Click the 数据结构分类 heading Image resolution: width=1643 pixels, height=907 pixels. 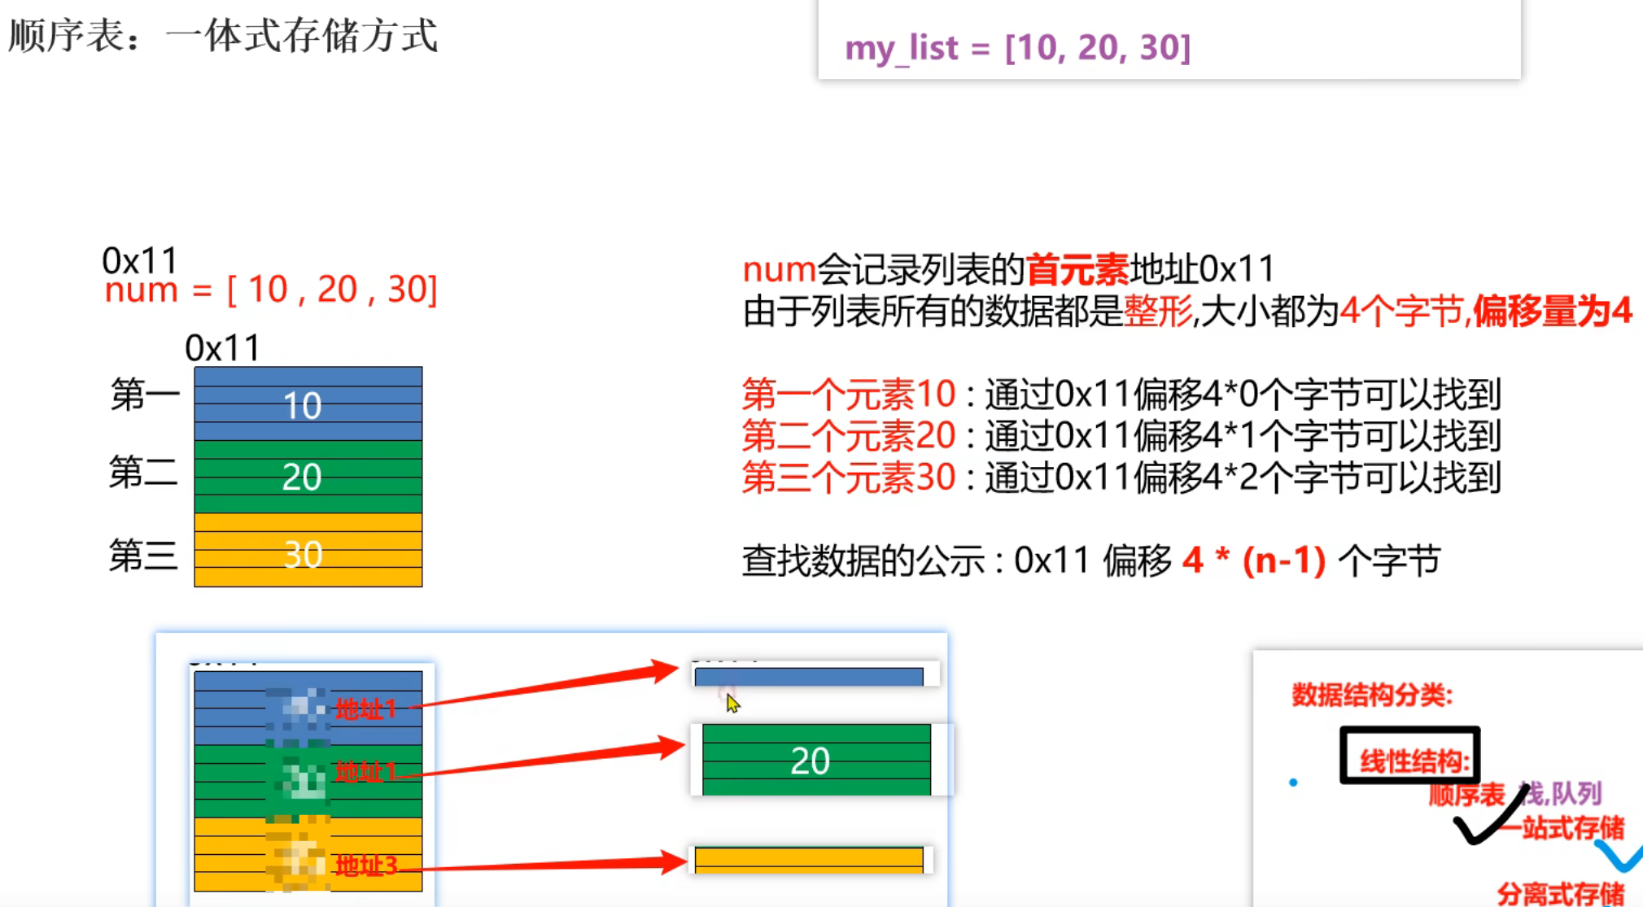pyautogui.click(x=1371, y=695)
